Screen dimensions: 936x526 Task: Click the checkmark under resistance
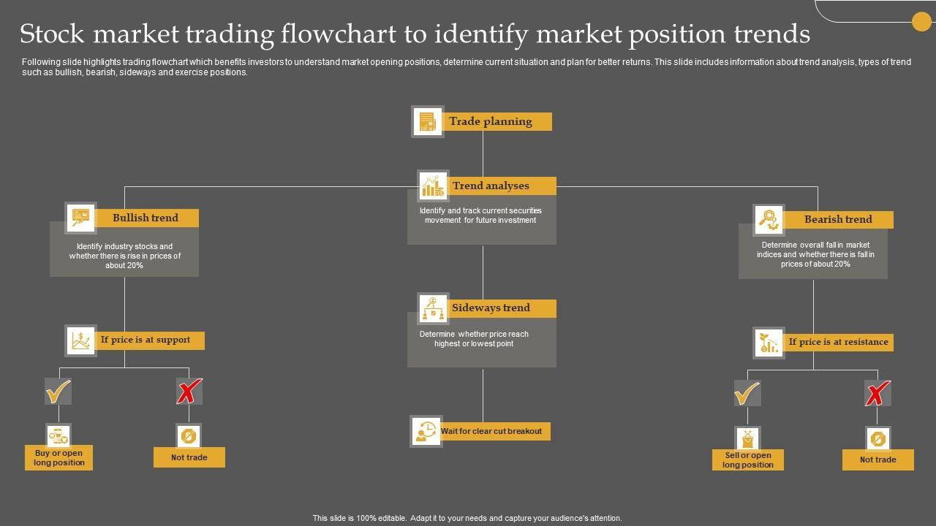[x=747, y=394]
